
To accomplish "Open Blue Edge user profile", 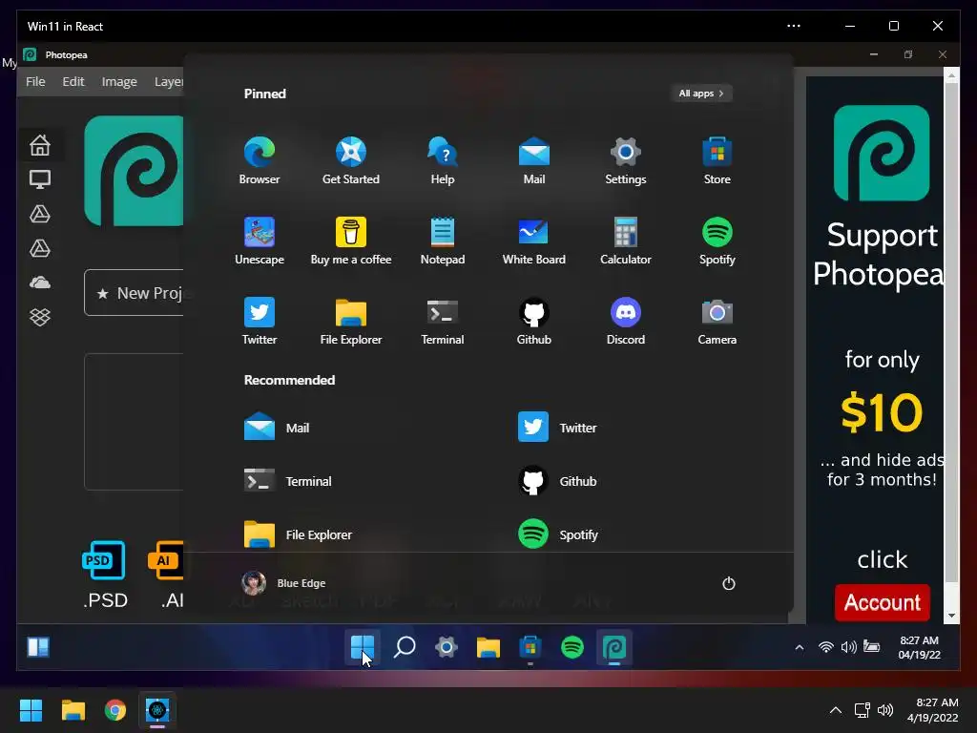I will 283,583.
